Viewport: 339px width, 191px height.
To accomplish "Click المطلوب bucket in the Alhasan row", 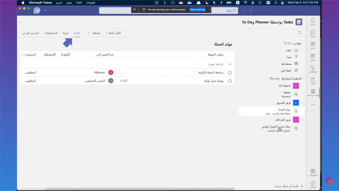I will pos(31,73).
